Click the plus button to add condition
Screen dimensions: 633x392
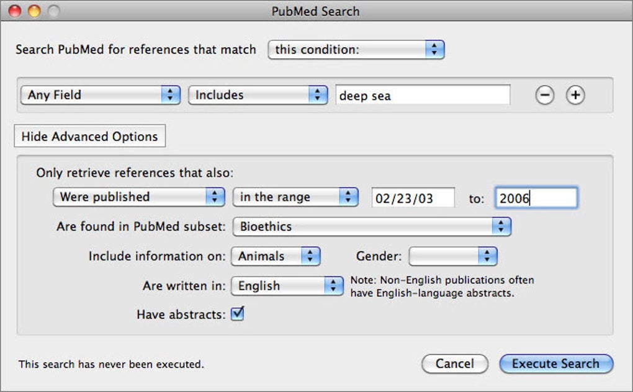coord(575,95)
